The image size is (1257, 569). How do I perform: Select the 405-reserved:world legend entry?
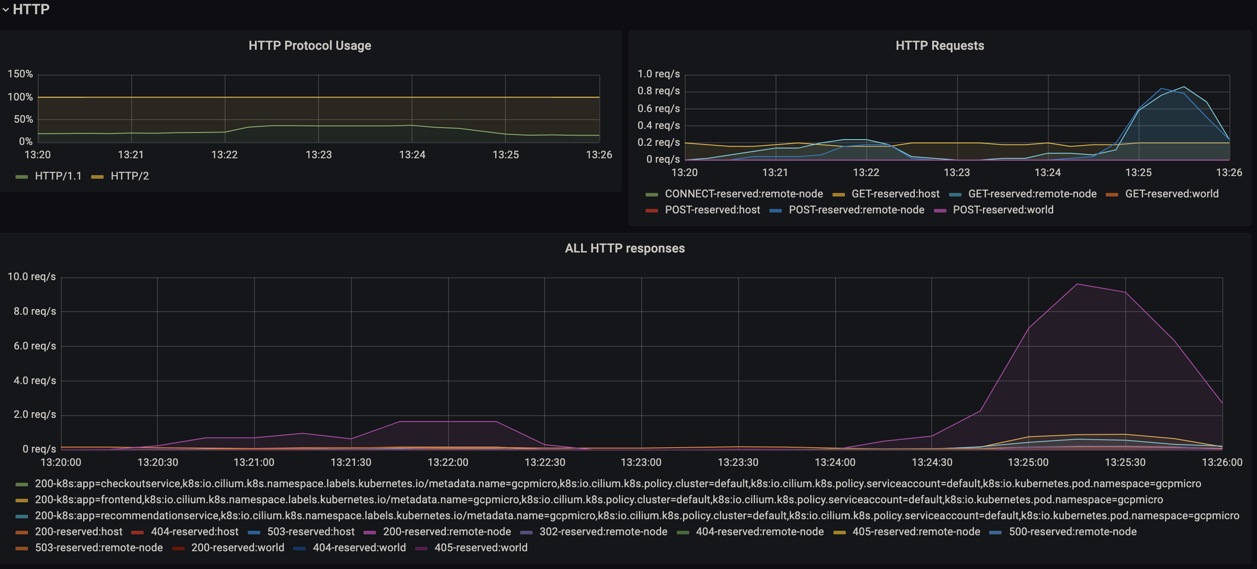click(481, 548)
